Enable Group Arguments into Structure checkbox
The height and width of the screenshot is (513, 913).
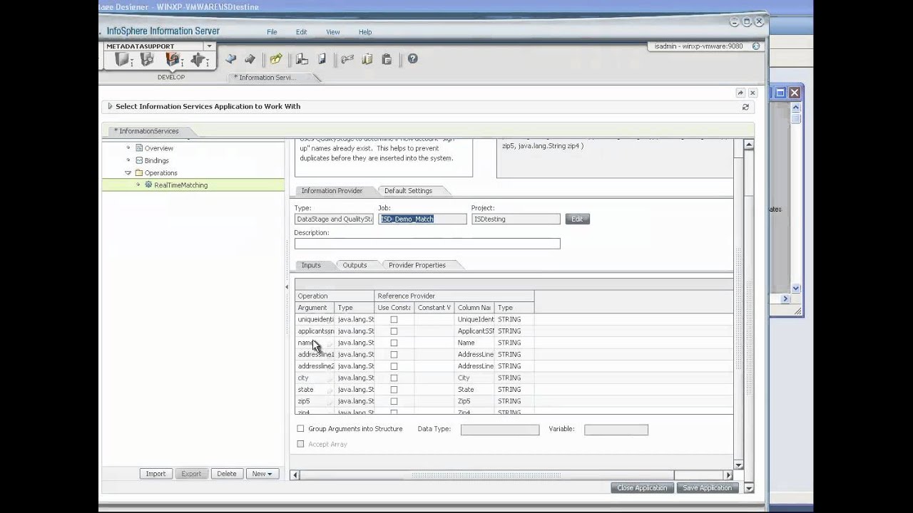tap(300, 429)
